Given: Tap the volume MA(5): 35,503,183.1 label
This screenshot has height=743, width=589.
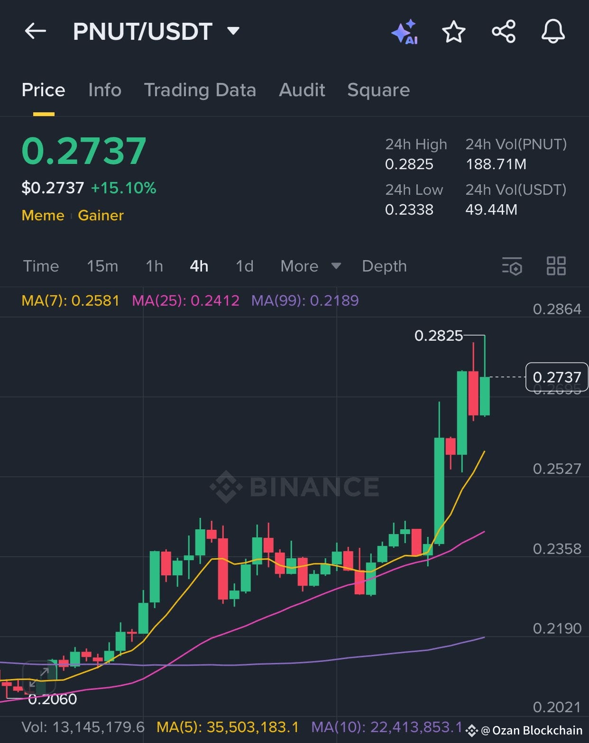Looking at the screenshot, I should pos(228,727).
